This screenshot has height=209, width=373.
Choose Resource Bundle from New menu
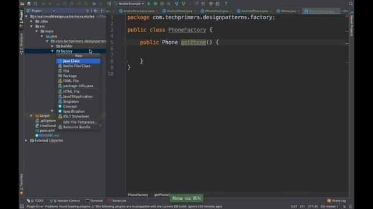point(78,127)
